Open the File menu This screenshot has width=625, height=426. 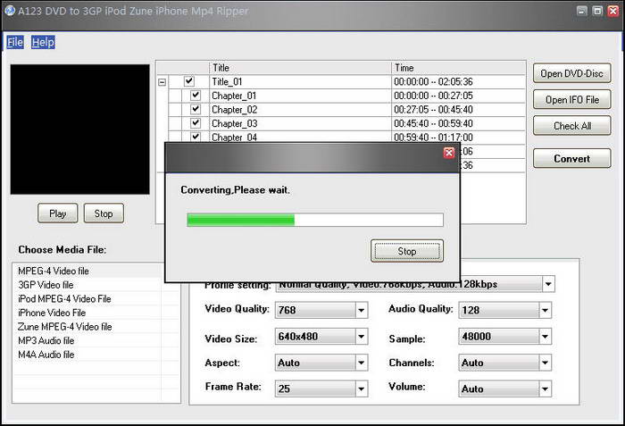tap(15, 42)
